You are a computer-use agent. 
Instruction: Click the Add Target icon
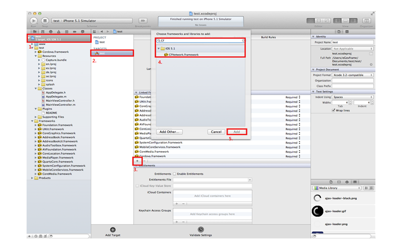[113, 230]
